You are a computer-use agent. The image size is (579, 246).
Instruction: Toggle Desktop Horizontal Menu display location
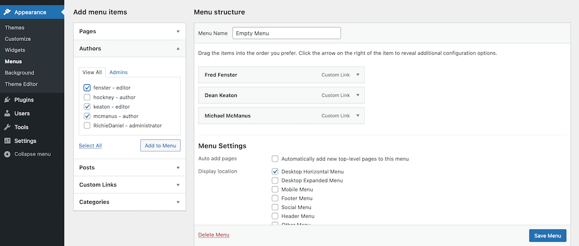[x=275, y=172]
